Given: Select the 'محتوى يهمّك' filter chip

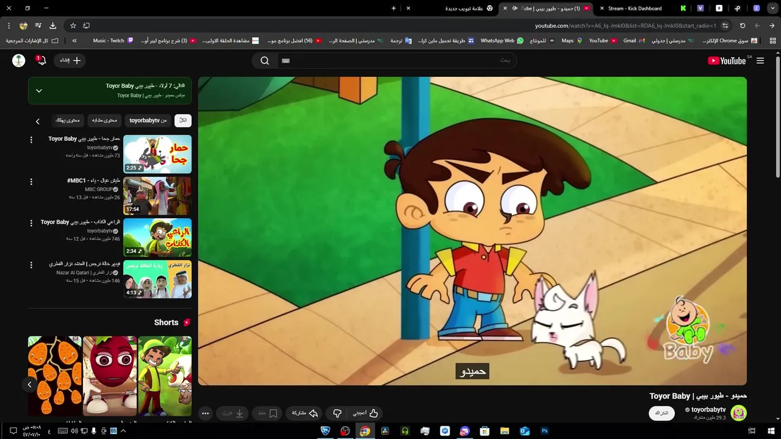Looking at the screenshot, I should pos(68,121).
